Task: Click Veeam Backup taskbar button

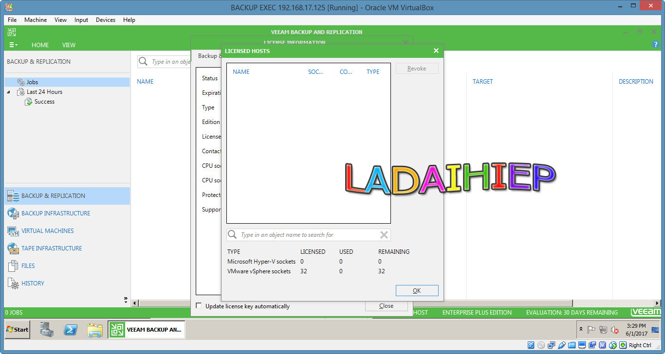Action: (x=147, y=329)
